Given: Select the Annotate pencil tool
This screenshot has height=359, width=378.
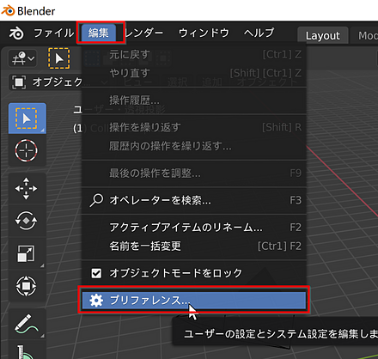Looking at the screenshot, I should click(x=26, y=325).
